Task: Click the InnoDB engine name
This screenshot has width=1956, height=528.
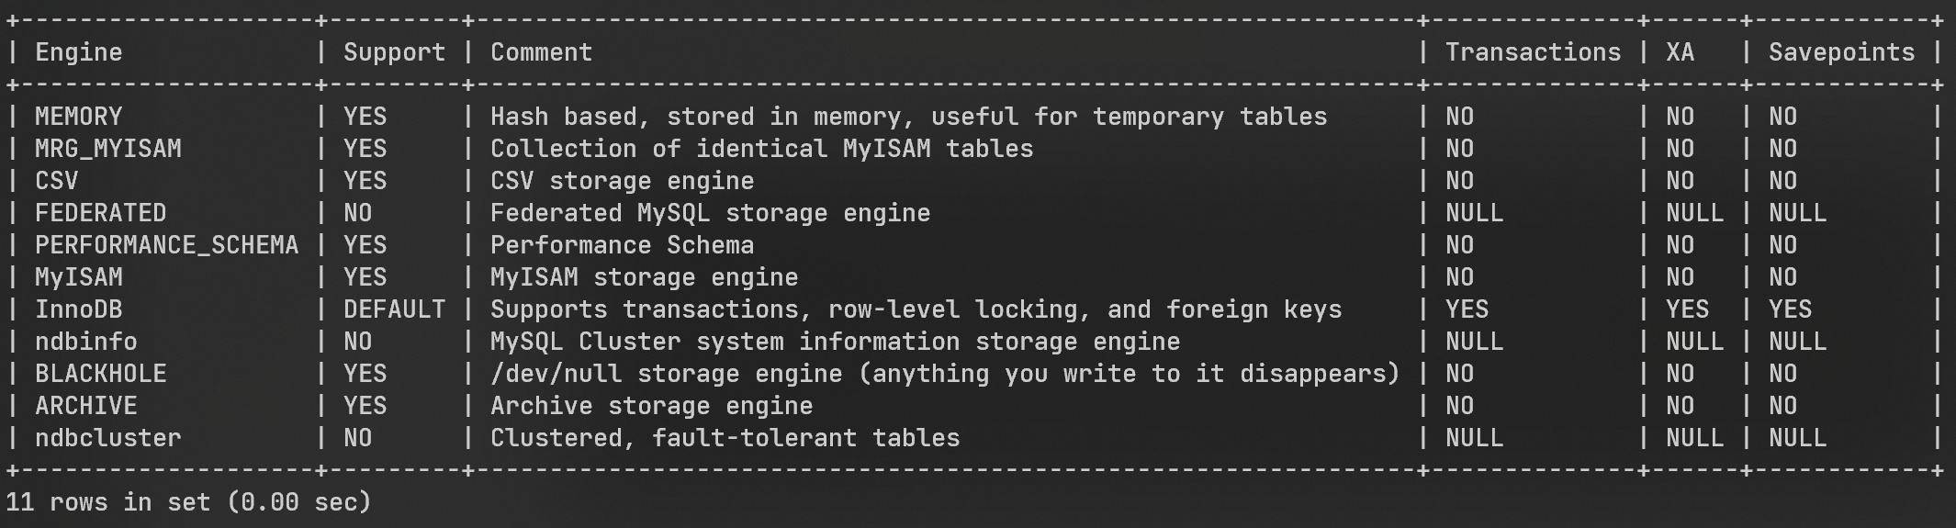Action: (78, 309)
